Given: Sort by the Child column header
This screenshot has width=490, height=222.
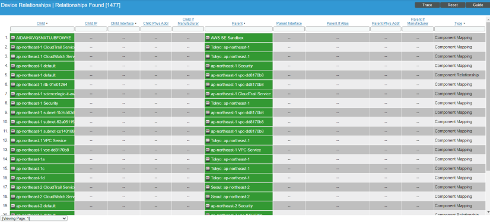Looking at the screenshot, I should (40, 24).
